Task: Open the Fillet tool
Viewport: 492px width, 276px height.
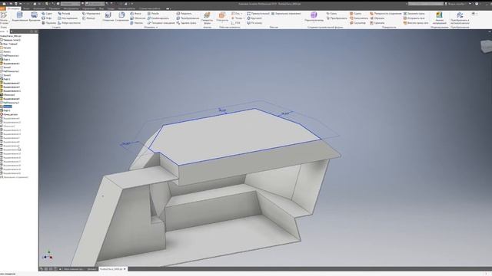Action: coord(121,17)
